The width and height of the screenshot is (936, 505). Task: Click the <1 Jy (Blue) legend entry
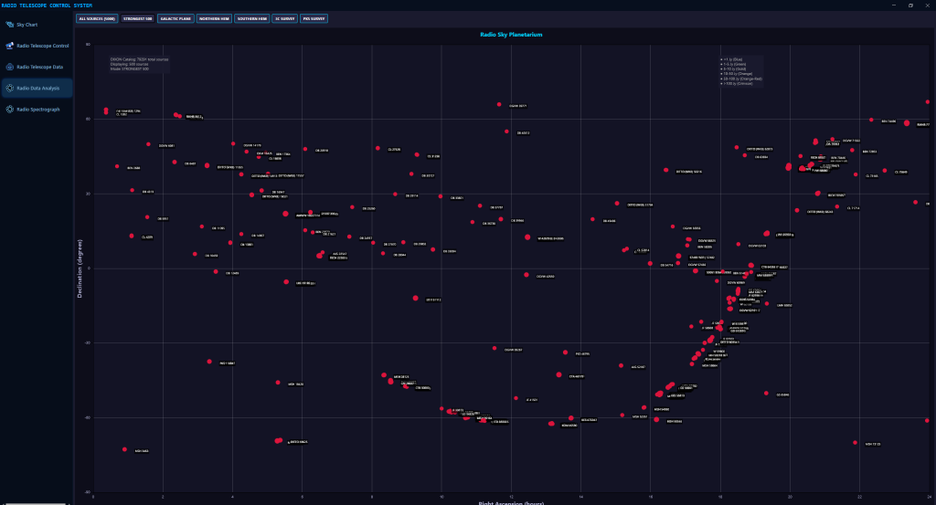(732, 58)
